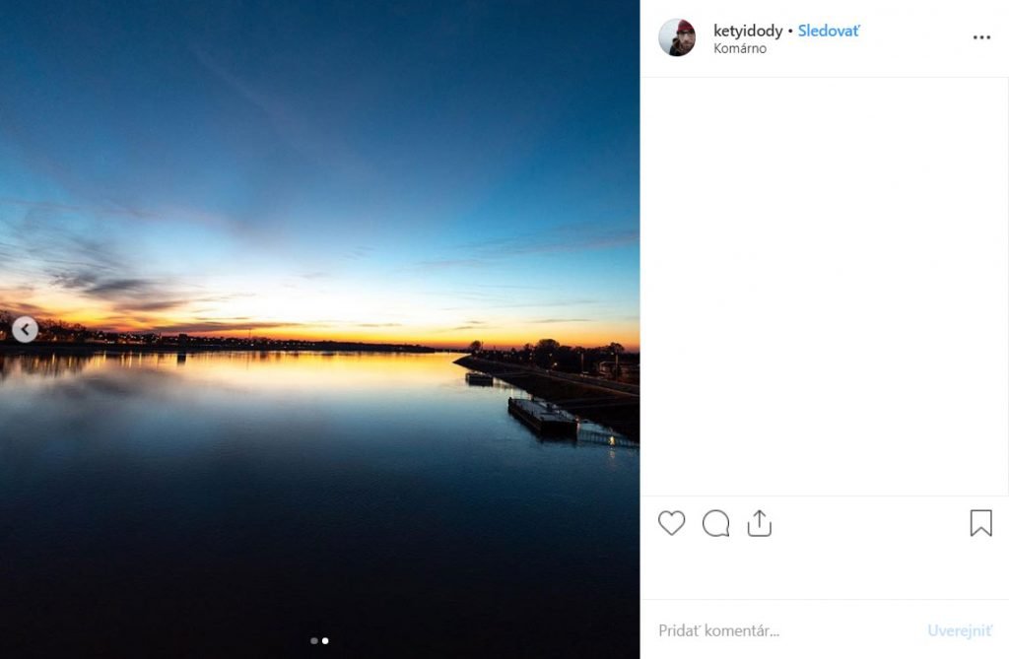Share the post using the share icon
The image size is (1009, 659).
759,523
